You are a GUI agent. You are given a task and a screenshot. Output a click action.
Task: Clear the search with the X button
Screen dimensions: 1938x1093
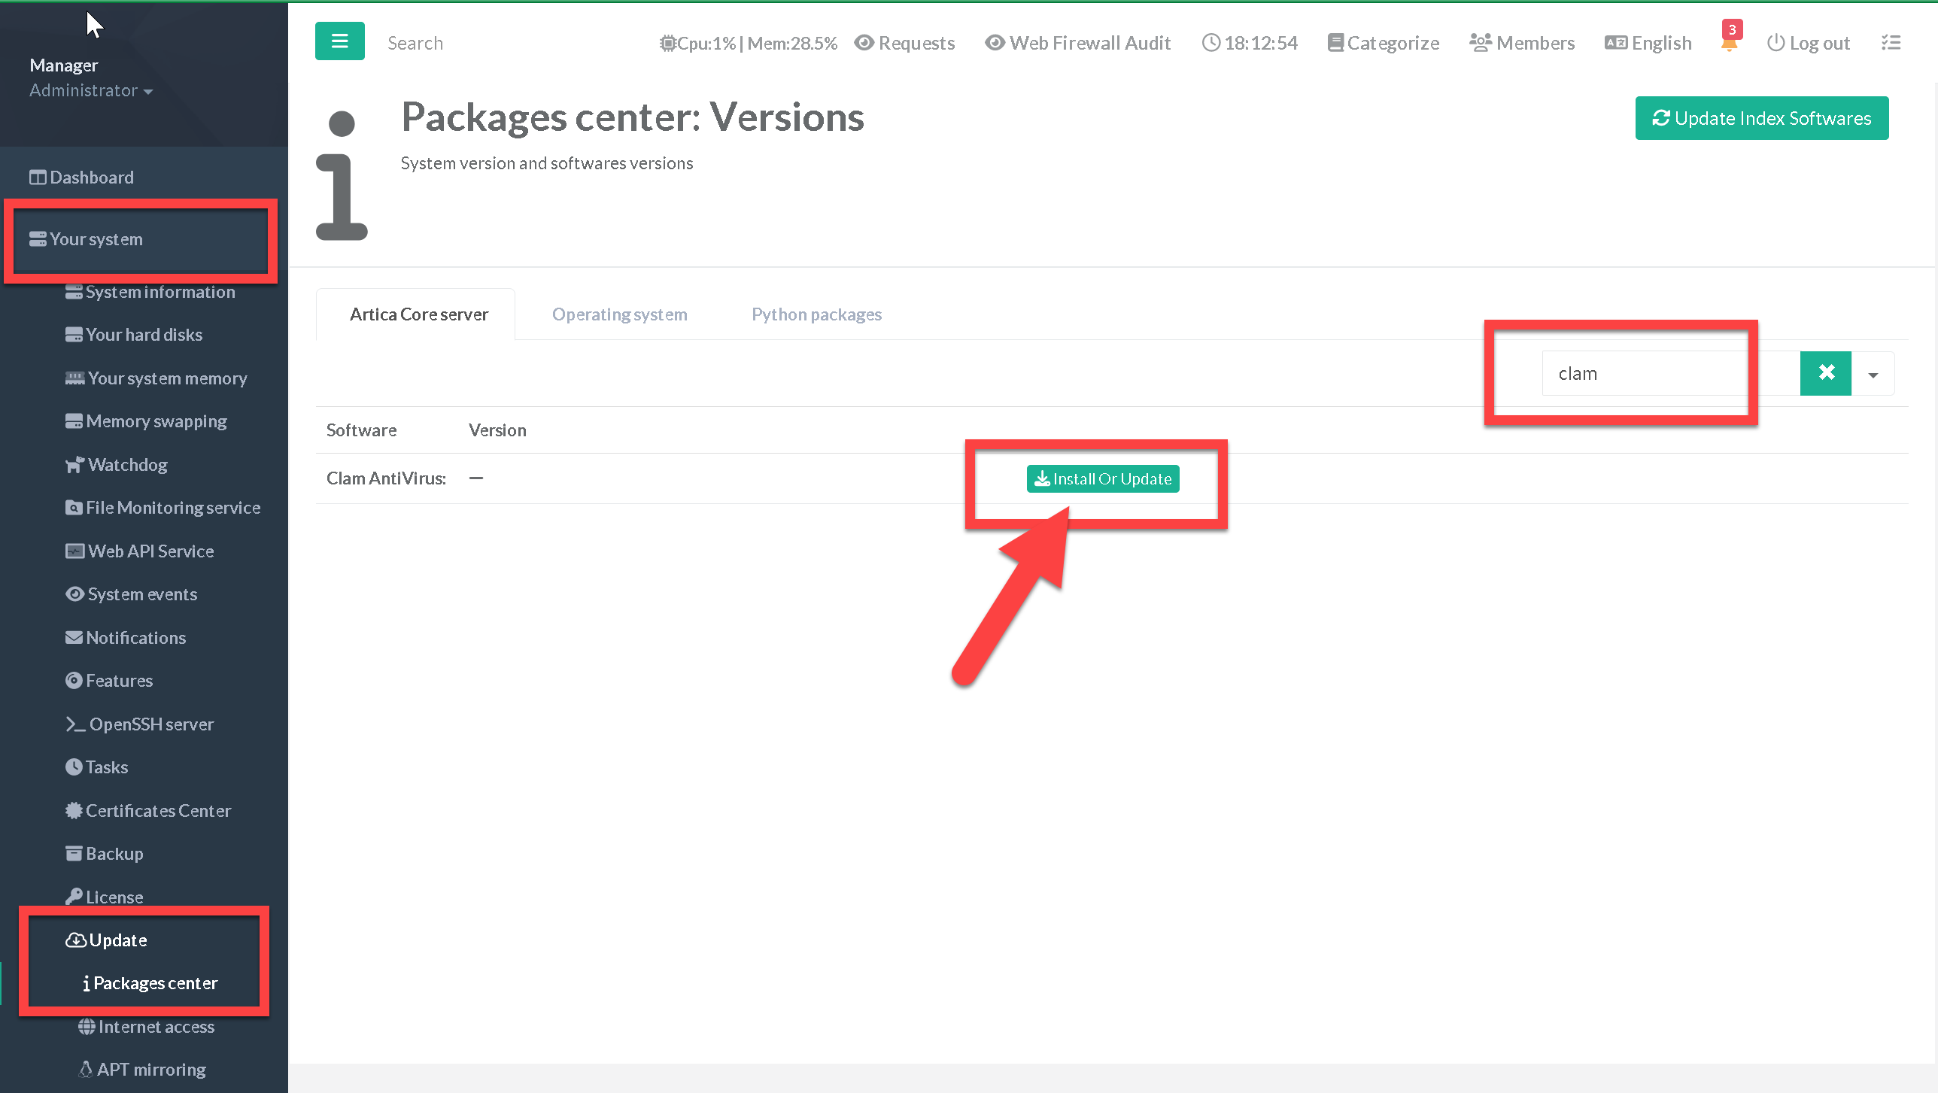(1826, 373)
